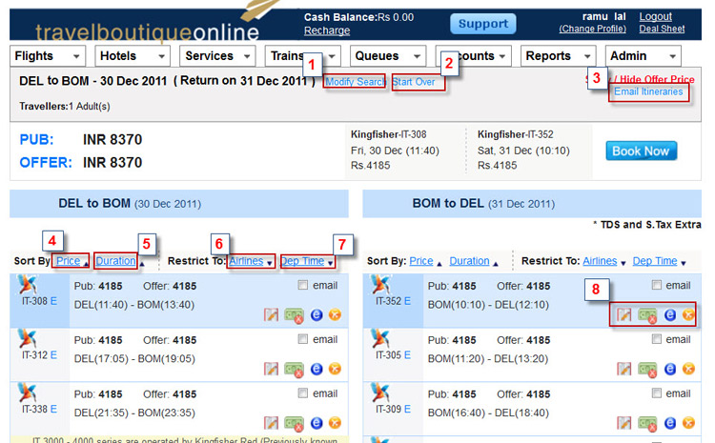The image size is (715, 443).
Task: Open the Reports dropdown menu
Action: [x=557, y=56]
